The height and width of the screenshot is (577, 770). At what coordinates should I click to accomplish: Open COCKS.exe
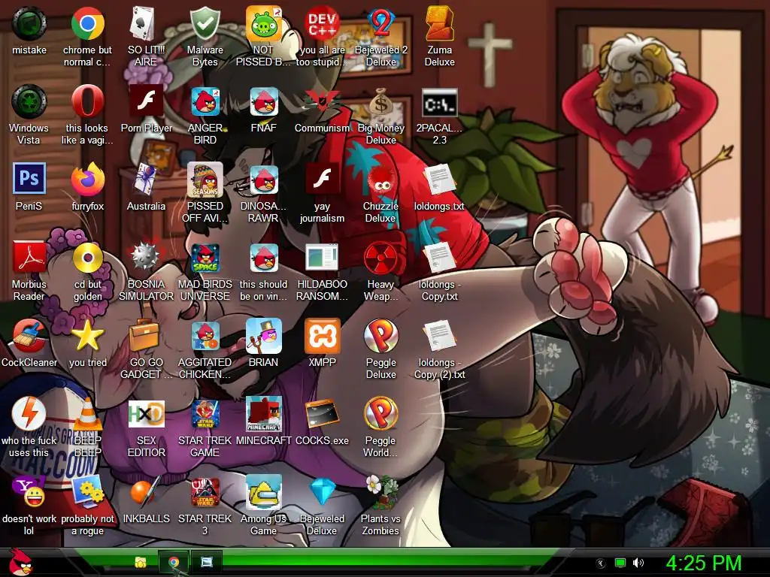322,414
